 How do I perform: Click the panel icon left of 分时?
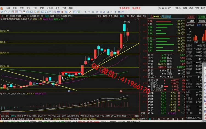[x=2, y=16]
